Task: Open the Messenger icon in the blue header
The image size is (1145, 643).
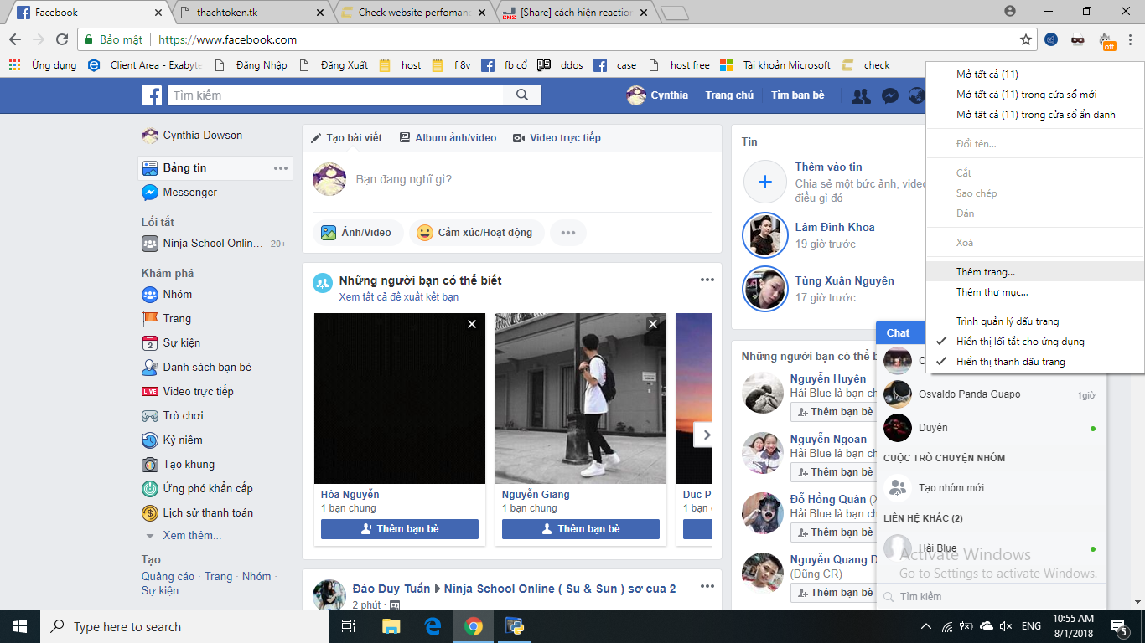Action: coord(890,95)
